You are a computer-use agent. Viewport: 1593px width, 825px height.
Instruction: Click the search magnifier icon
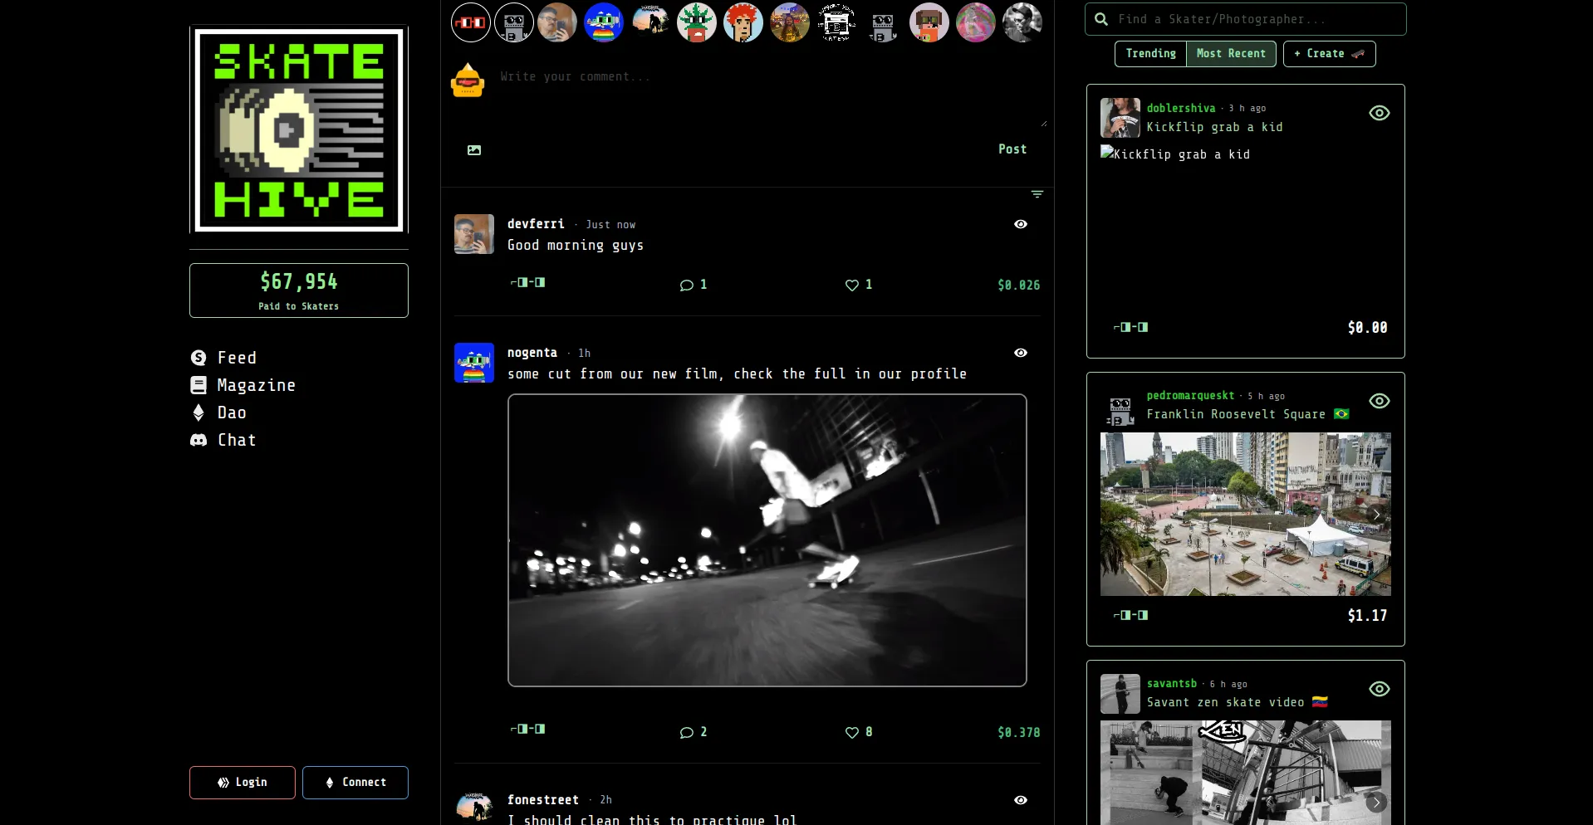tap(1101, 19)
